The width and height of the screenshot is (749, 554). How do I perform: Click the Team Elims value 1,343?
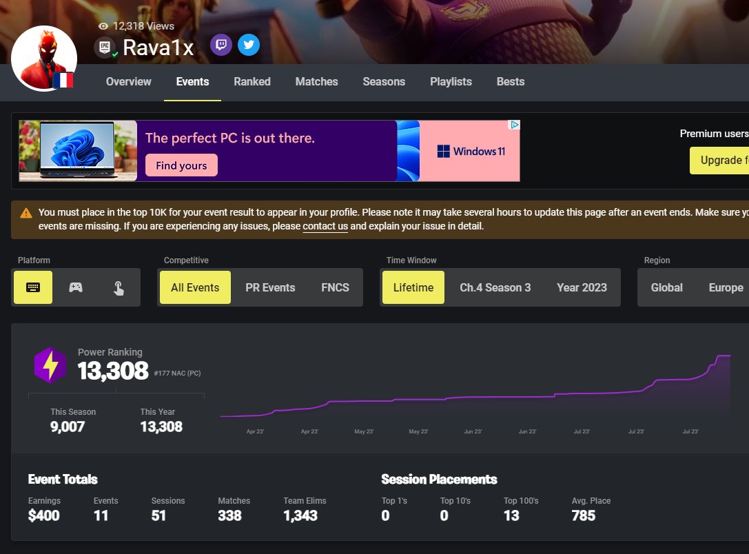[x=300, y=516]
